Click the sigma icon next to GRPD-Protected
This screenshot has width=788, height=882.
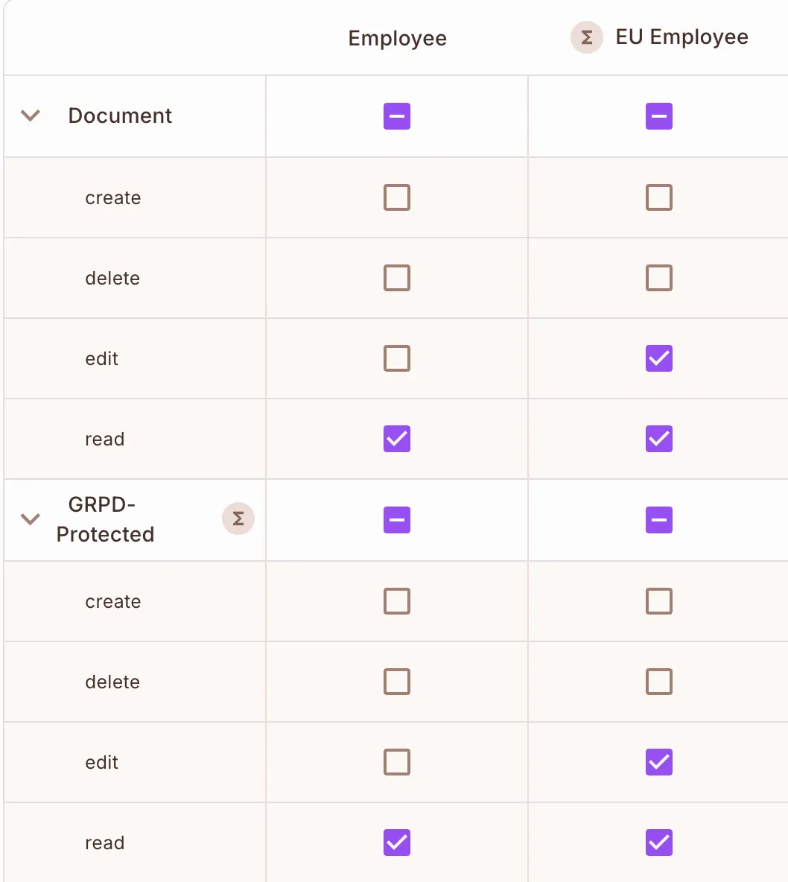(x=238, y=519)
